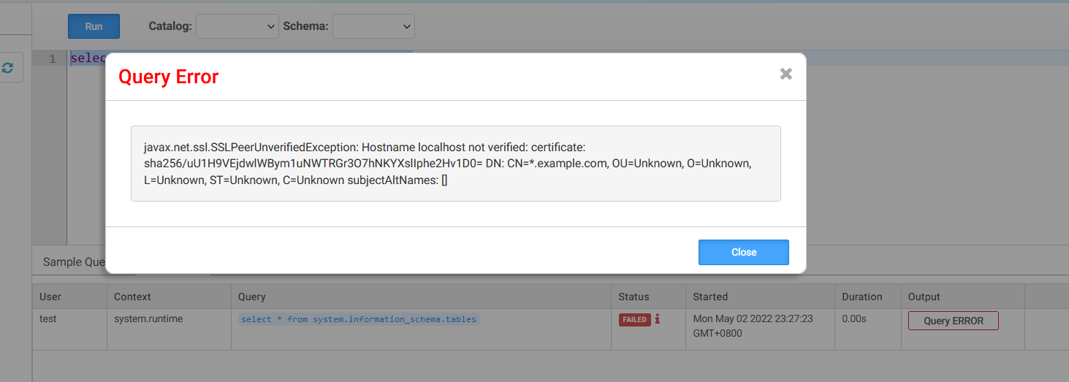
Task: Click the Close button in error dialog
Action: [x=743, y=252]
